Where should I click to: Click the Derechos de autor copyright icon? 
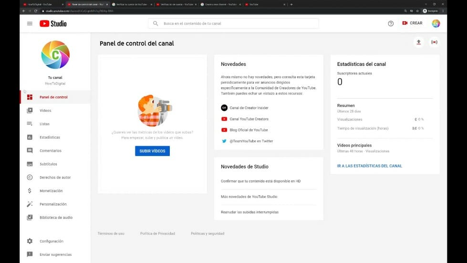point(30,177)
